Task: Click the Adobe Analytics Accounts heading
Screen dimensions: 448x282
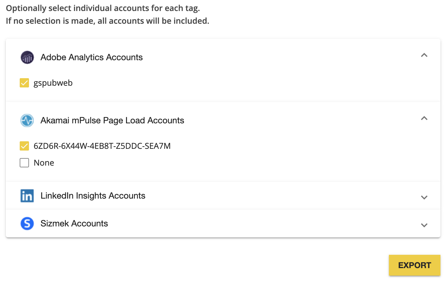Action: 92,57
